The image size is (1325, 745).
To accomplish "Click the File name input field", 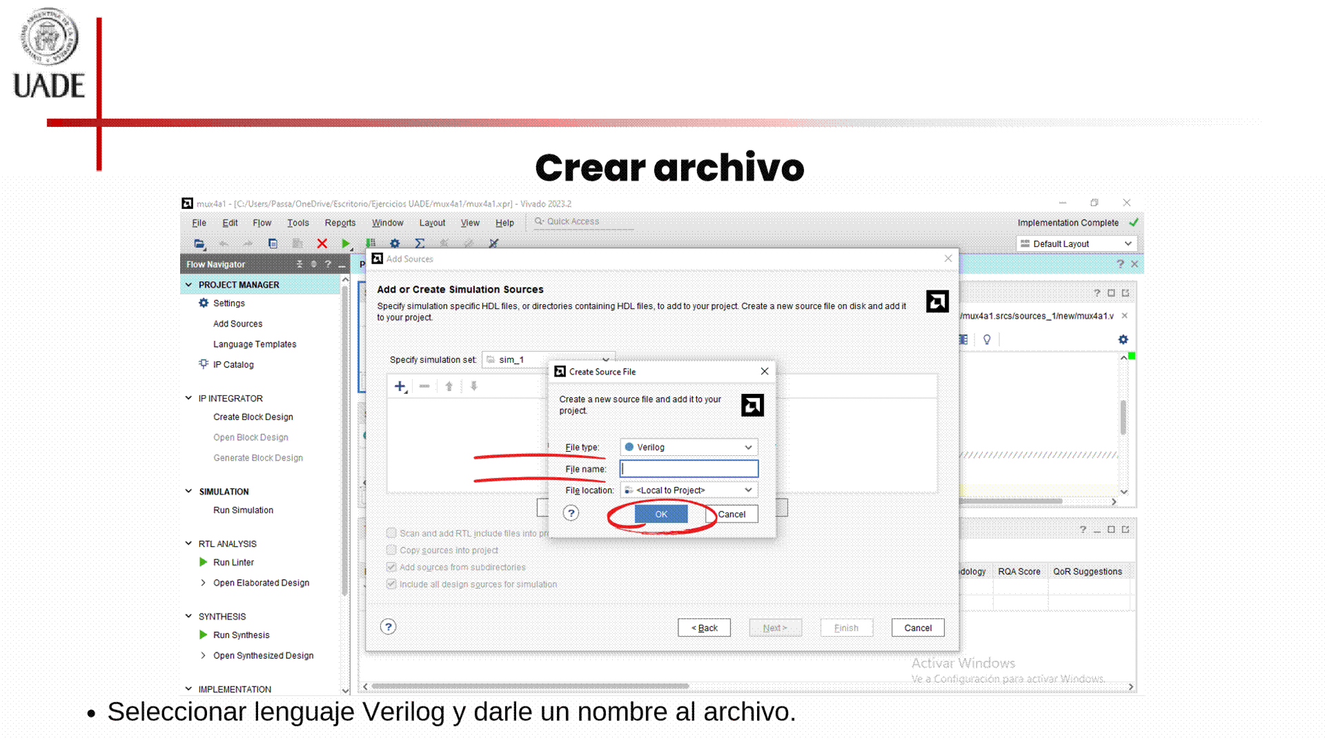I will point(689,469).
